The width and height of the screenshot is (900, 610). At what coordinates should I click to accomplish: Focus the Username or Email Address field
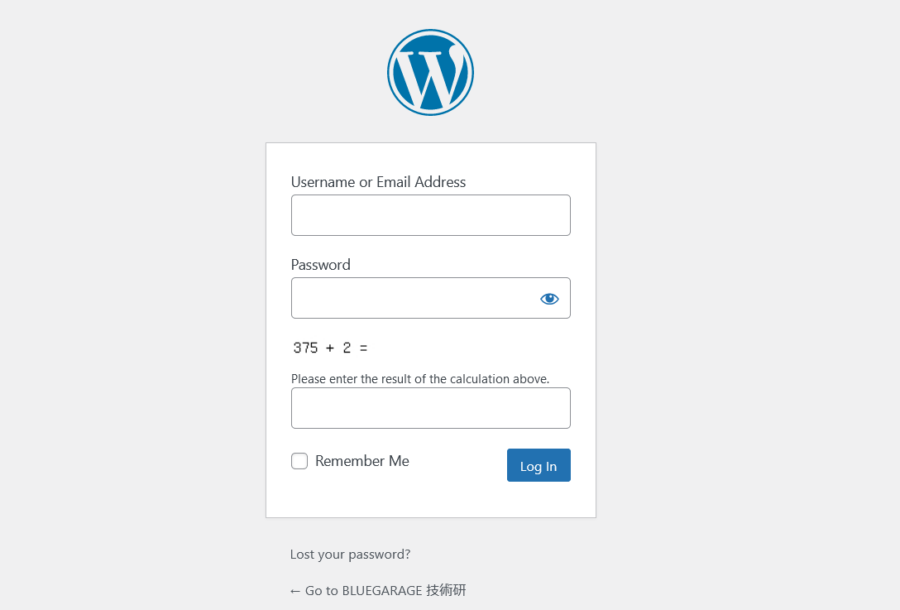[430, 215]
